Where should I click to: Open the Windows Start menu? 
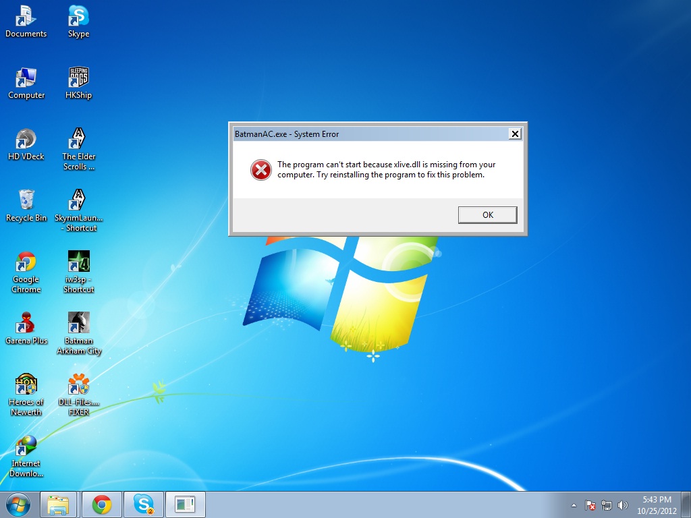[18, 505]
